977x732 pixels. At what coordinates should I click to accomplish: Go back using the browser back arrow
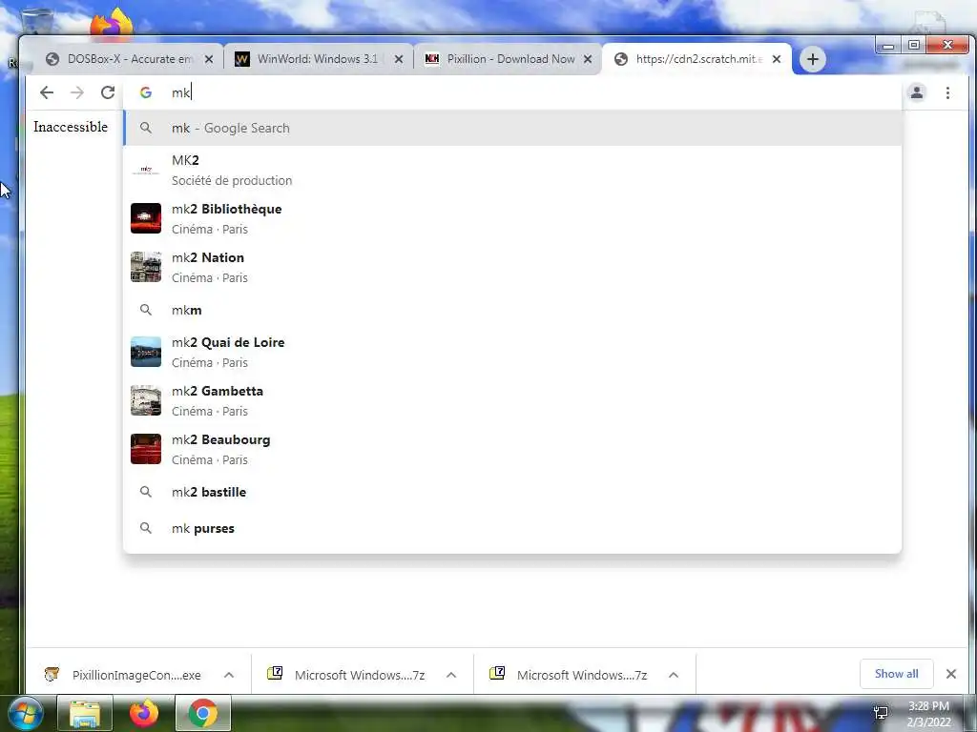47,92
